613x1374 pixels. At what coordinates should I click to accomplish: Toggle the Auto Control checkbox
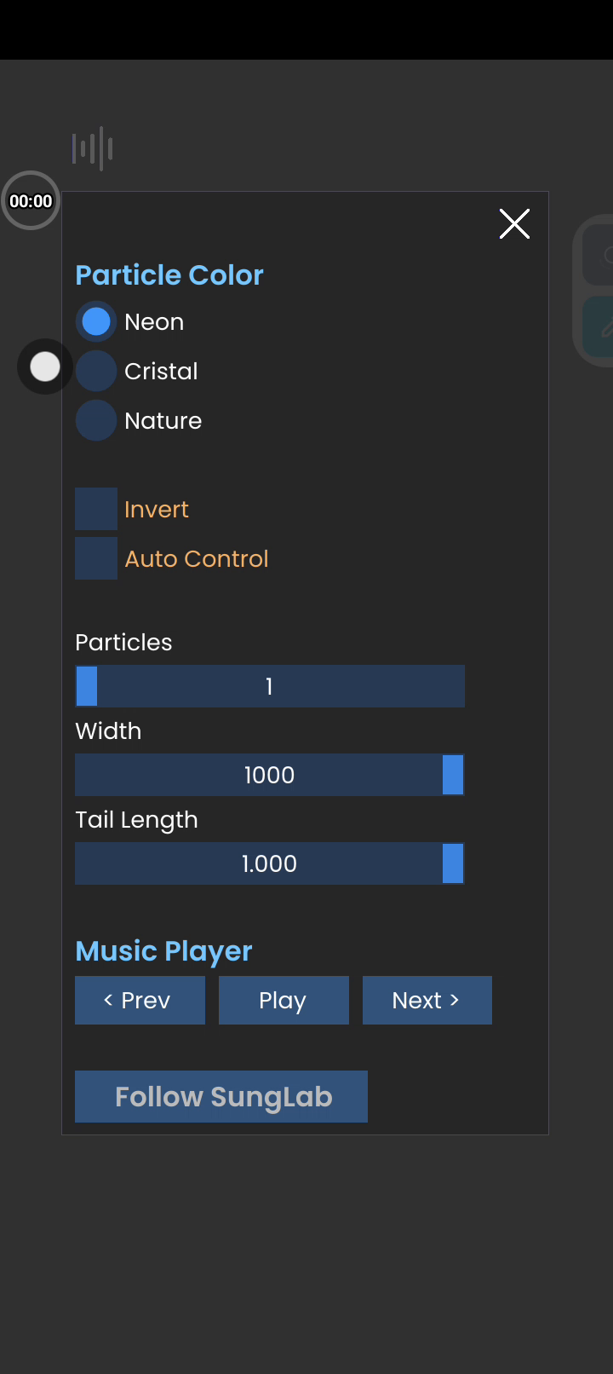(x=96, y=558)
